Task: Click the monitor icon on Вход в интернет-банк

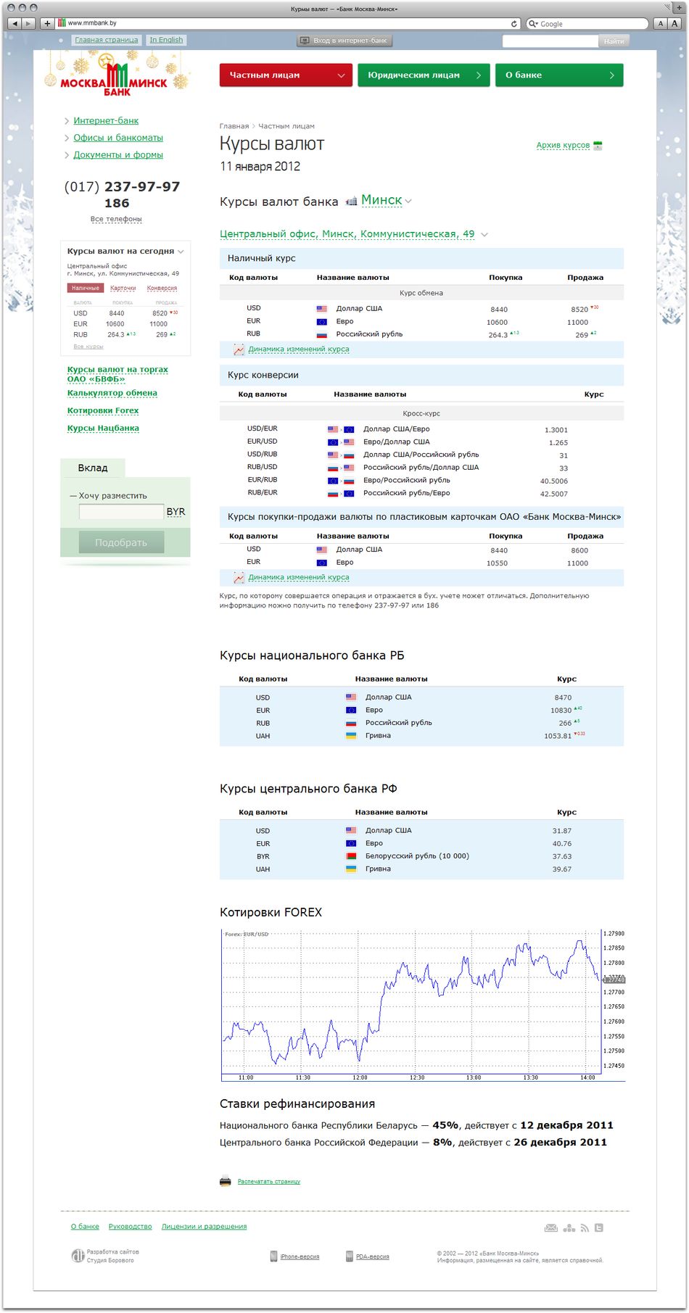Action: pos(305,41)
